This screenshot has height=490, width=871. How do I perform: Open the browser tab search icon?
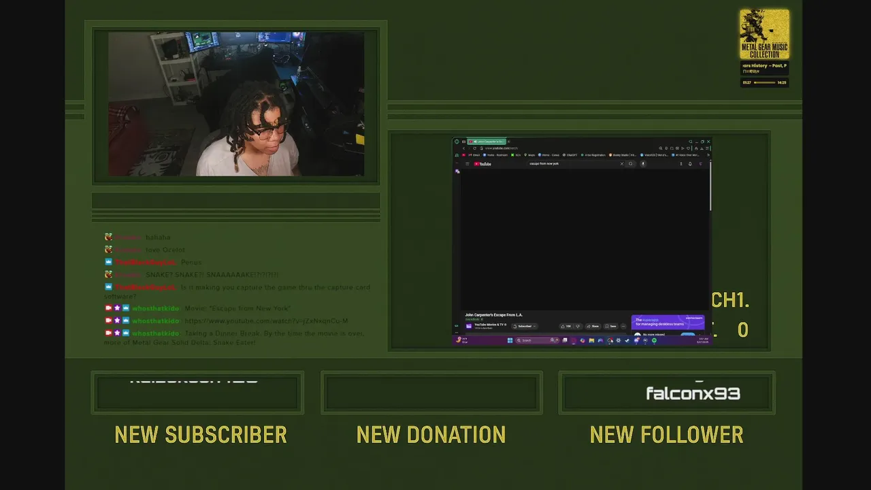pyautogui.click(x=691, y=142)
